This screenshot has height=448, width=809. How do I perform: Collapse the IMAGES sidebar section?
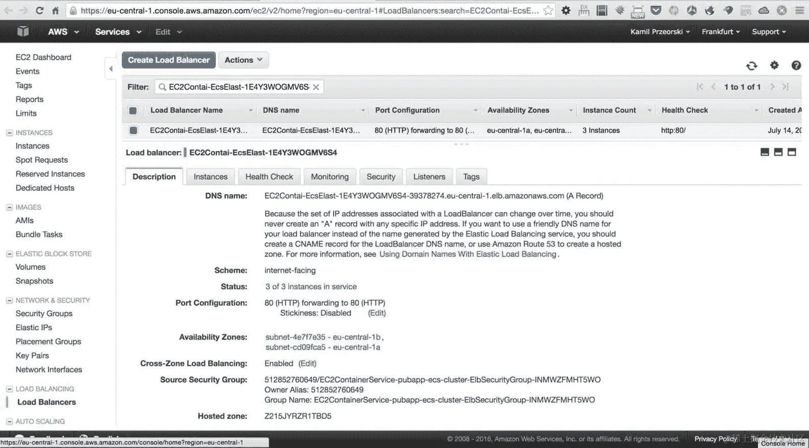pyautogui.click(x=9, y=207)
